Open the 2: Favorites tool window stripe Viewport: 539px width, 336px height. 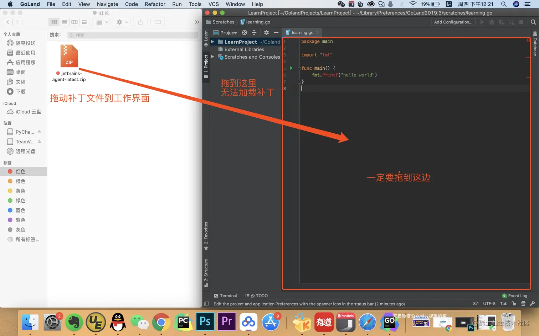[x=206, y=236]
